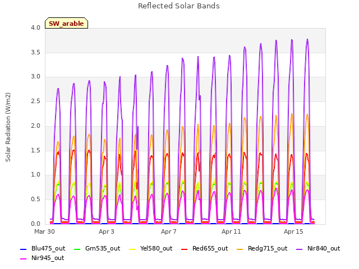
Task: Click the 2.0 y-axis tick label
Action: coord(35,126)
